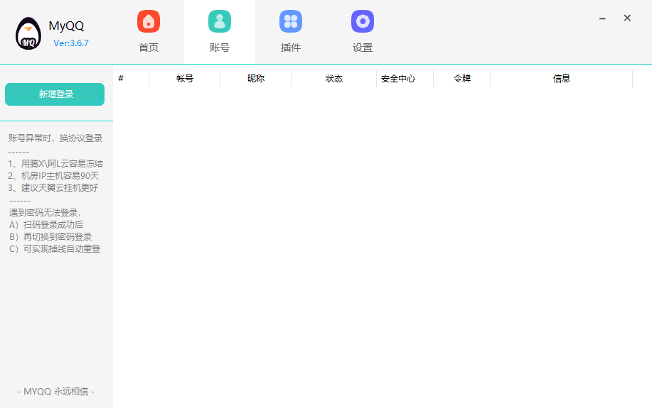This screenshot has height=408, width=652.
Task: Click the 状态 column header
Action: 334,79
